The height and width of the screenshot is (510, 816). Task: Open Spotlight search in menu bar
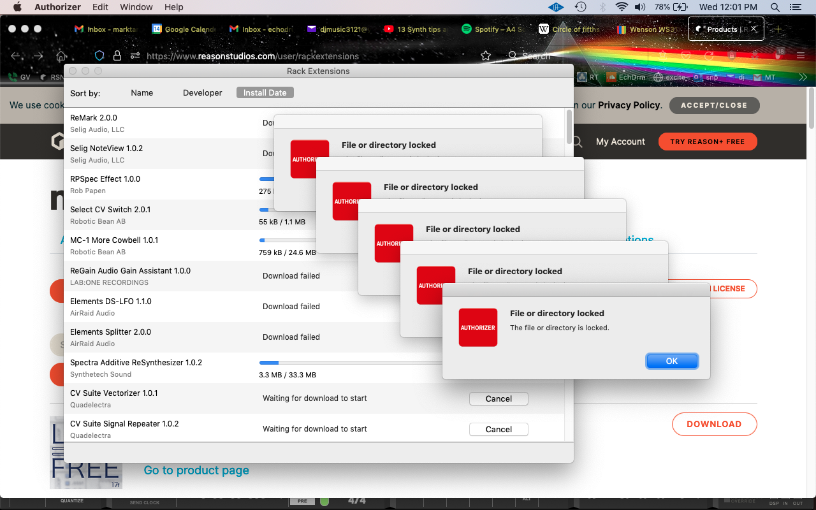[x=775, y=7]
